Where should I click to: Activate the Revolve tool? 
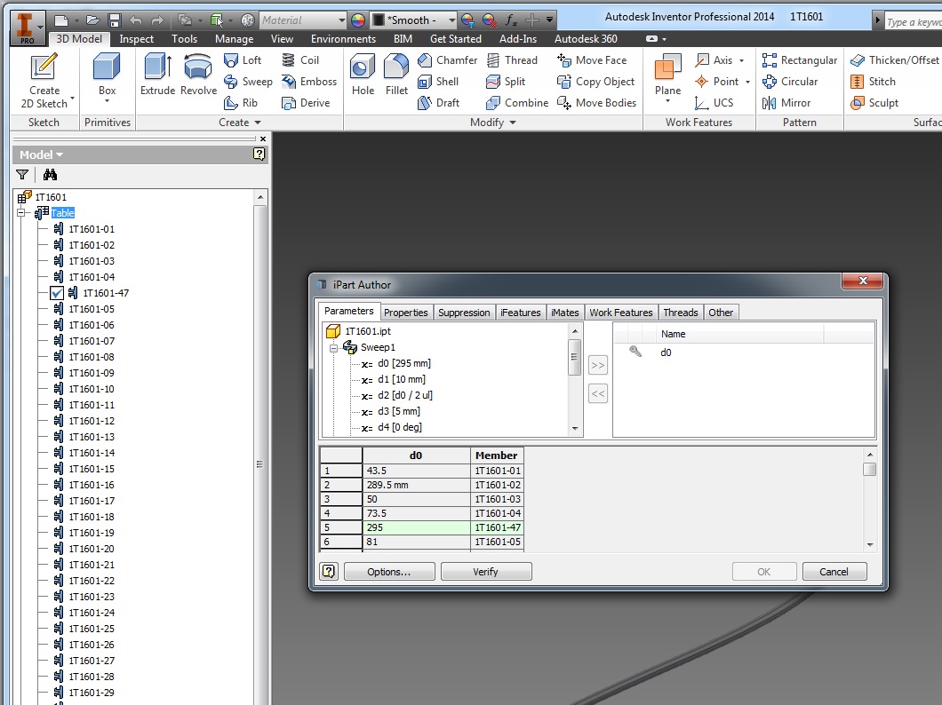point(198,75)
